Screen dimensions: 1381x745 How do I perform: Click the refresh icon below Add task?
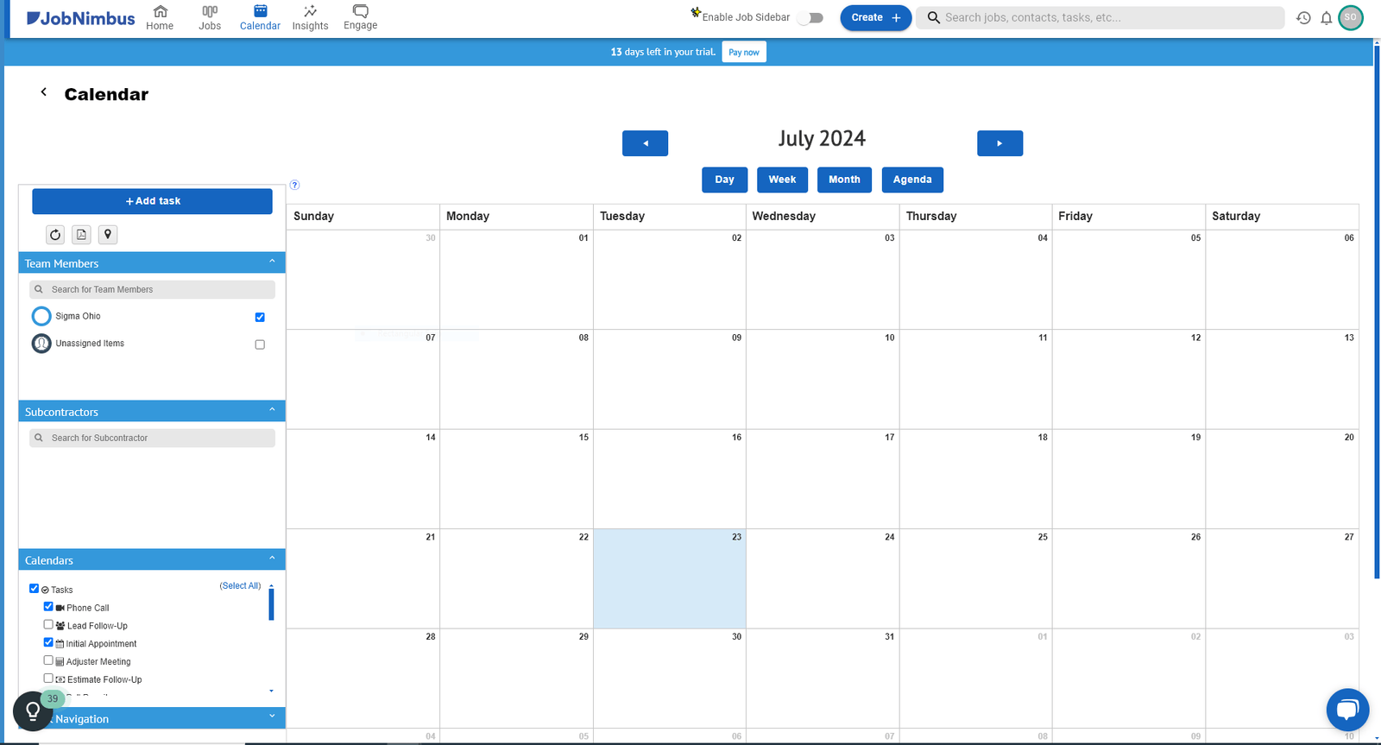coord(55,235)
